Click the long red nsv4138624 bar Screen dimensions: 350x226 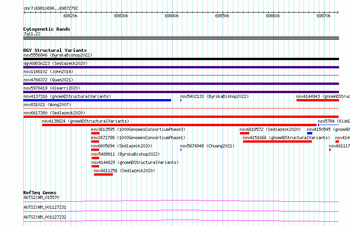pos(179,125)
